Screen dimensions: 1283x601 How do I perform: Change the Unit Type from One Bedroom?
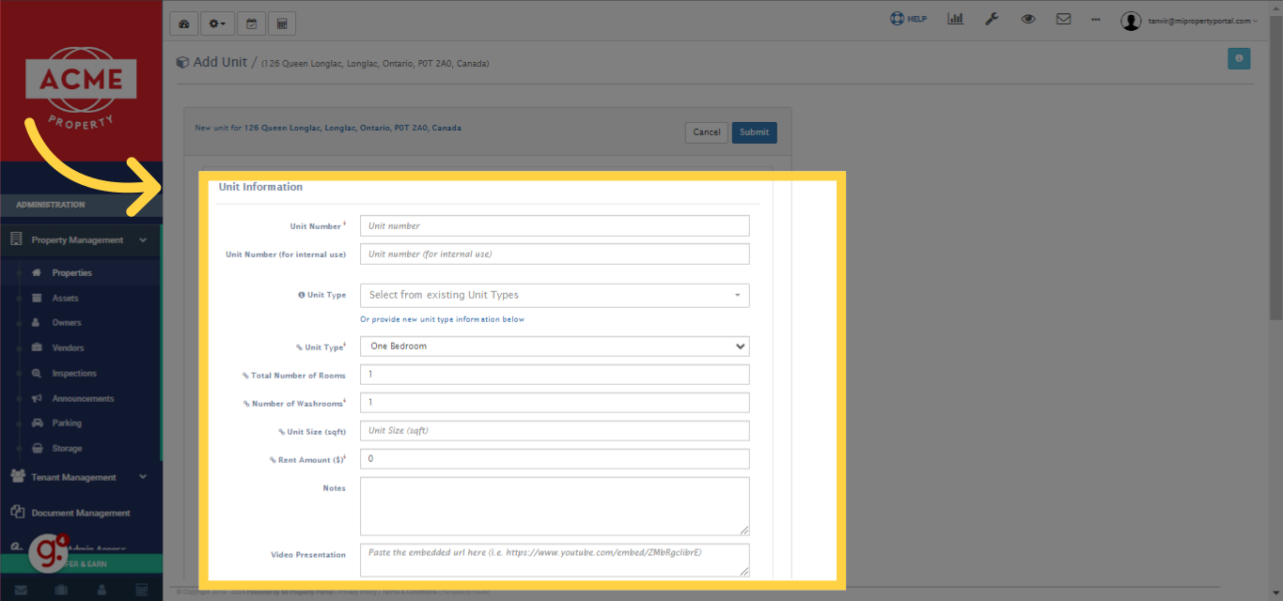tap(554, 347)
